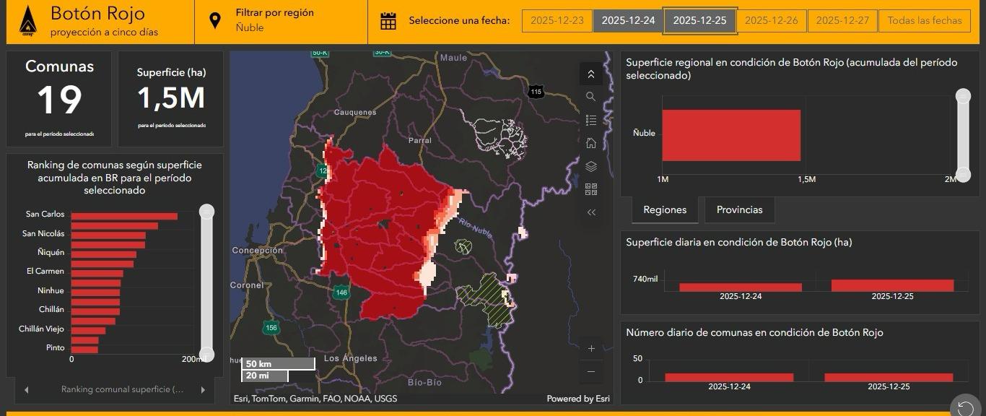986x416 pixels.
Task: Collapse the map toolbar with double left chevron
Action: 590,212
